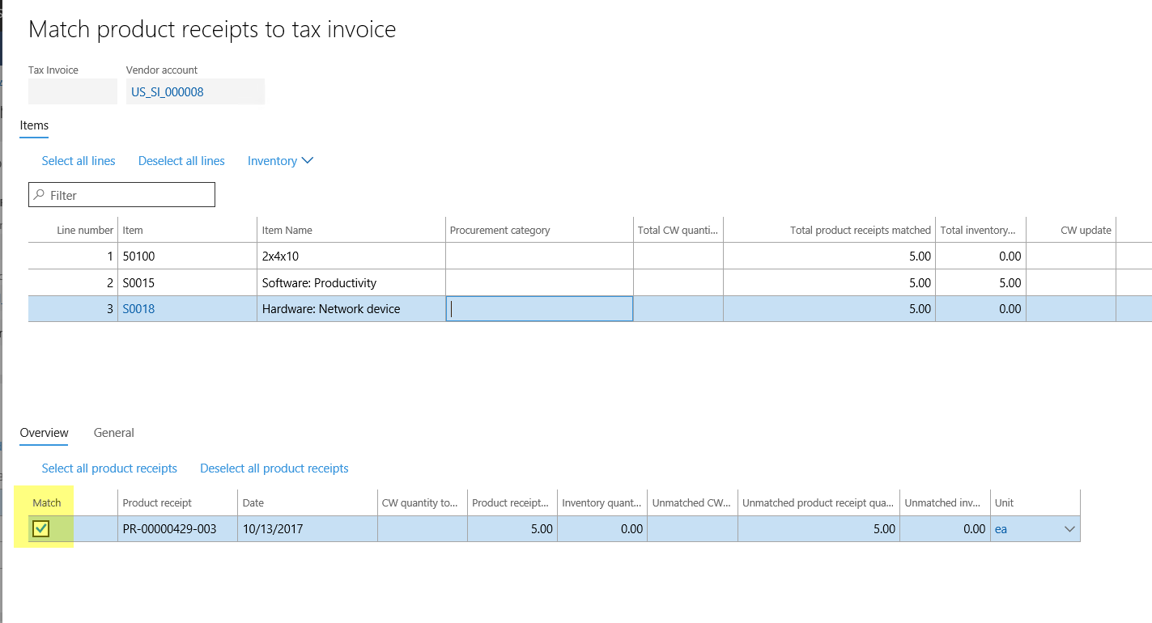Screen dimensions: 1152x623
Task: Click Select all lines
Action: tap(78, 160)
